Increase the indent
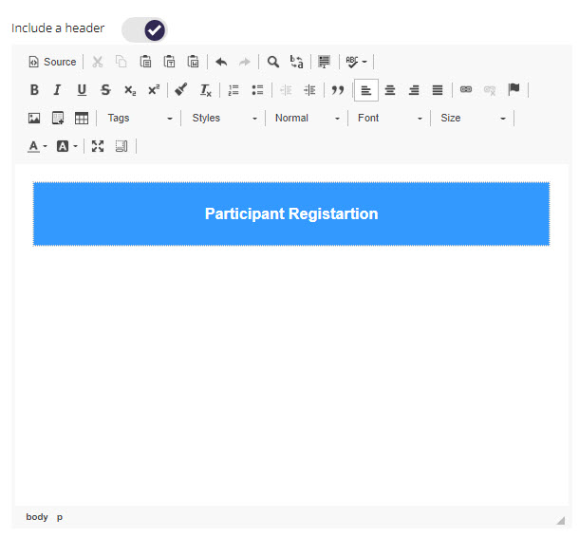 (x=309, y=90)
